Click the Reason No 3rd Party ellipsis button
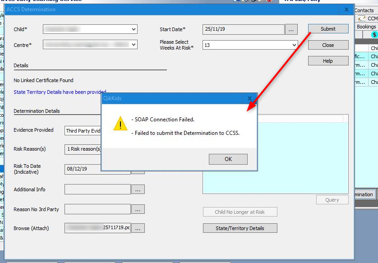The width and height of the screenshot is (378, 263). [138, 209]
